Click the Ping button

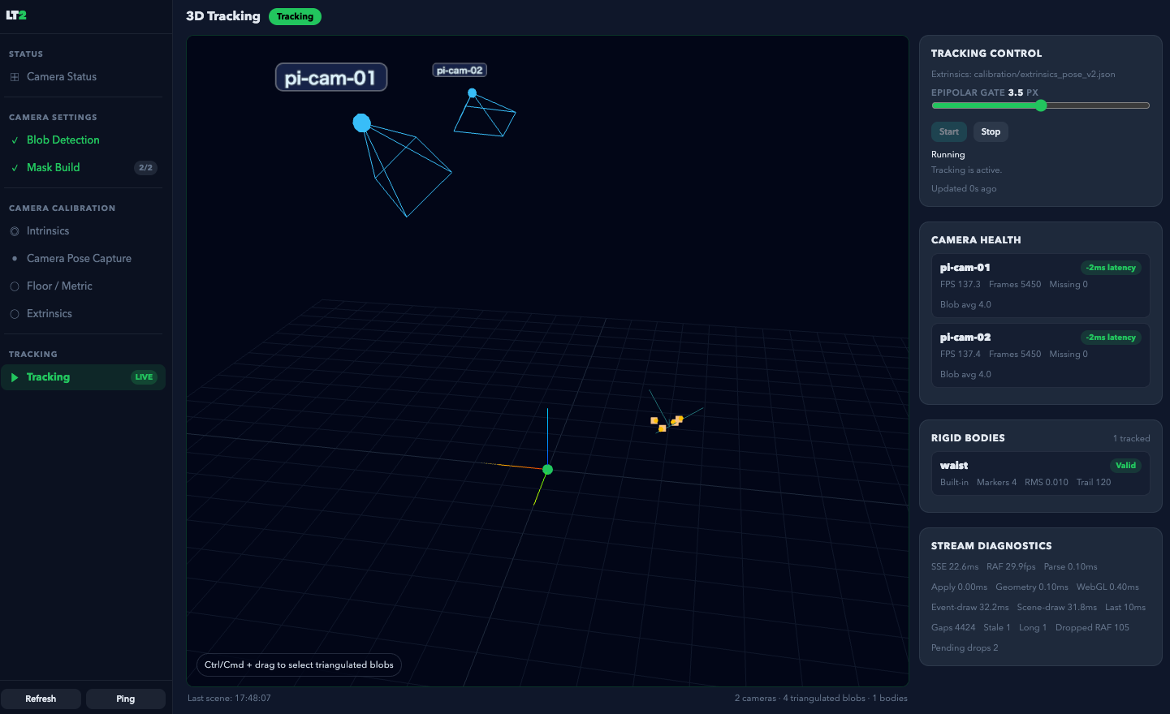click(126, 699)
